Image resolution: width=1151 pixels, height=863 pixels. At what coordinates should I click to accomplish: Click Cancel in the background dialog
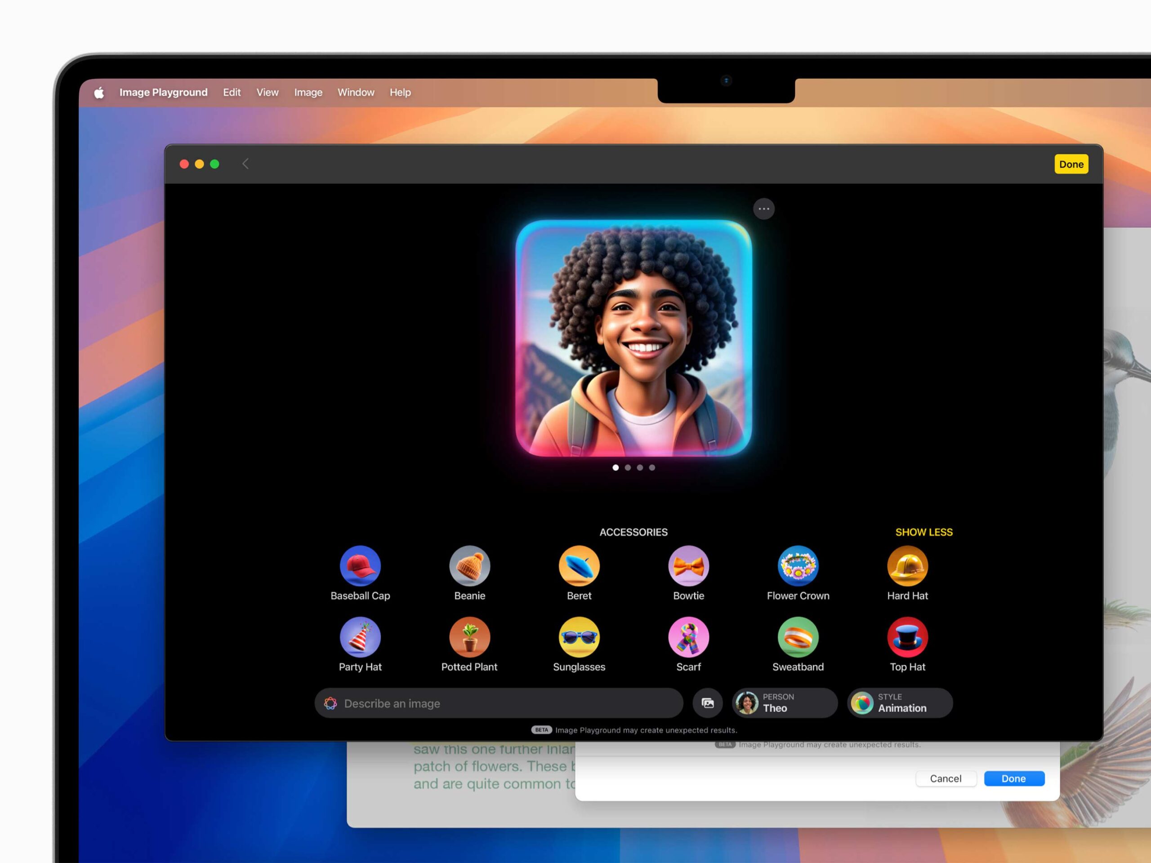tap(946, 778)
